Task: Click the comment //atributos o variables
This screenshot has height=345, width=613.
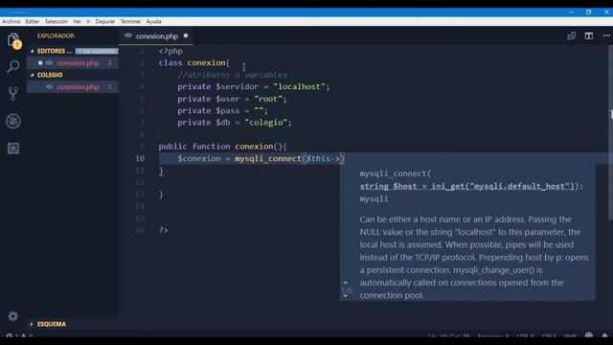Action: [232, 75]
